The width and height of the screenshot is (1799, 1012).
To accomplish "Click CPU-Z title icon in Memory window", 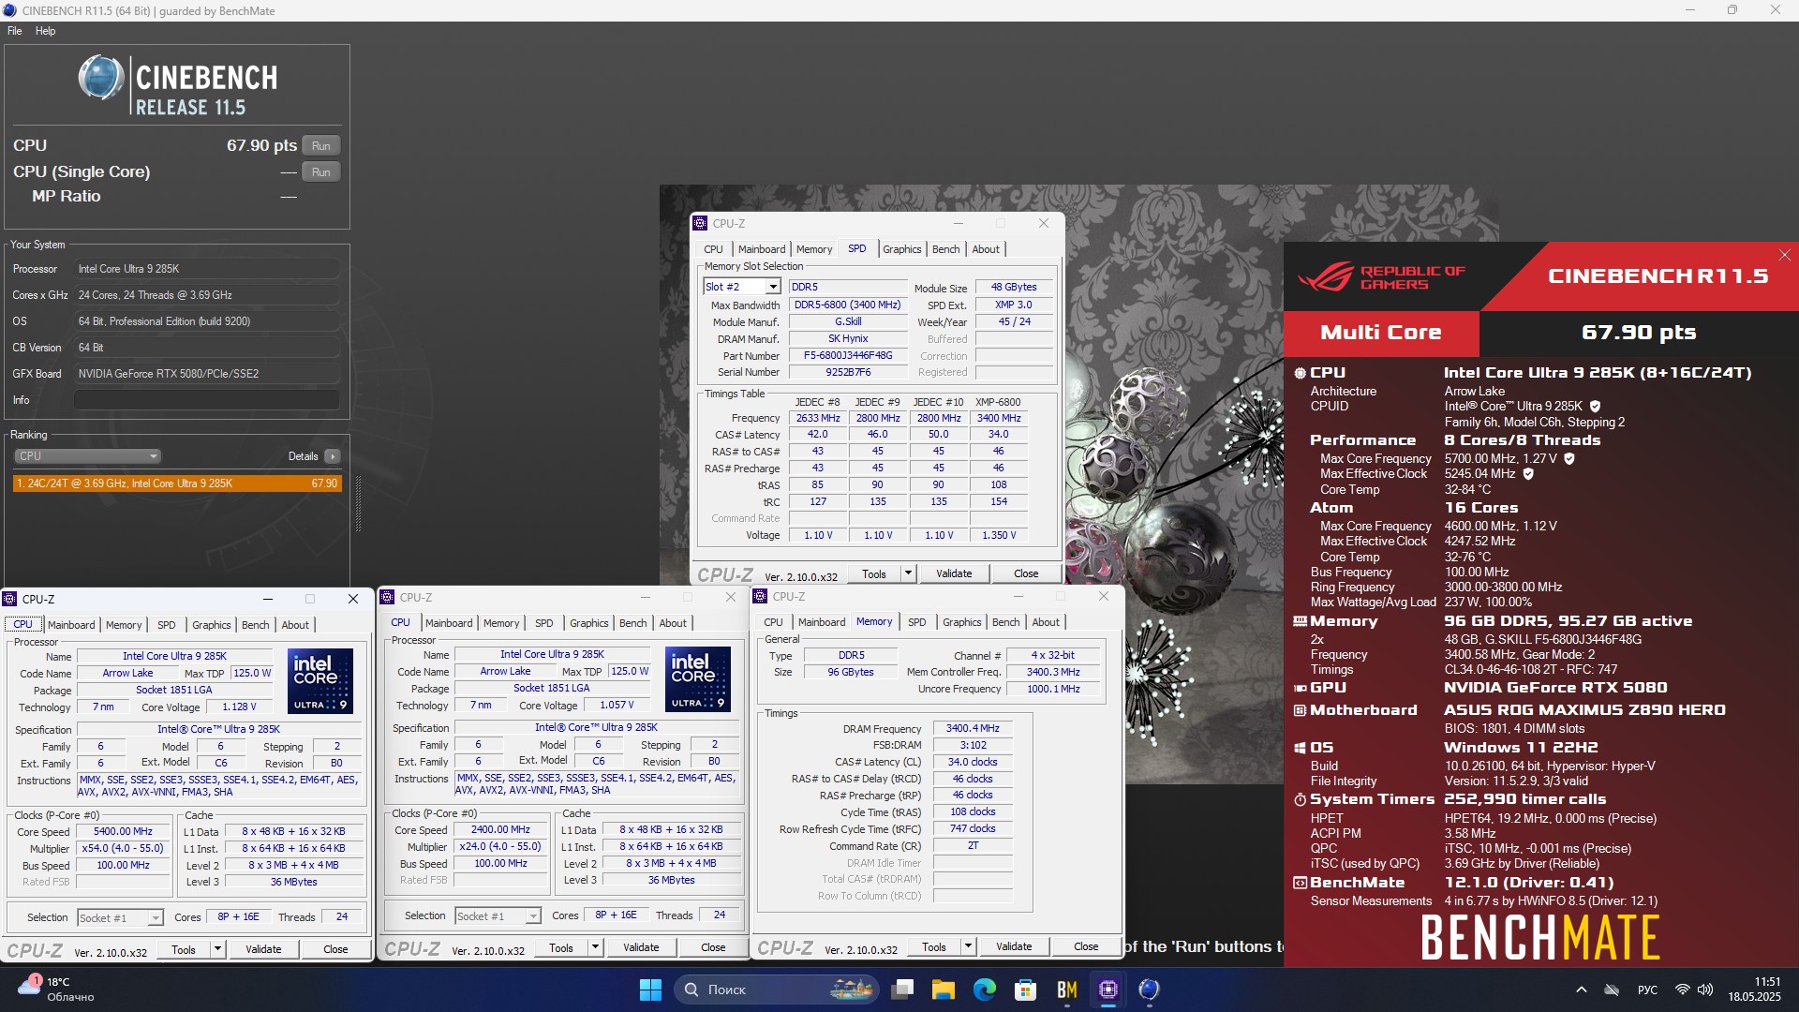I will tap(761, 596).
